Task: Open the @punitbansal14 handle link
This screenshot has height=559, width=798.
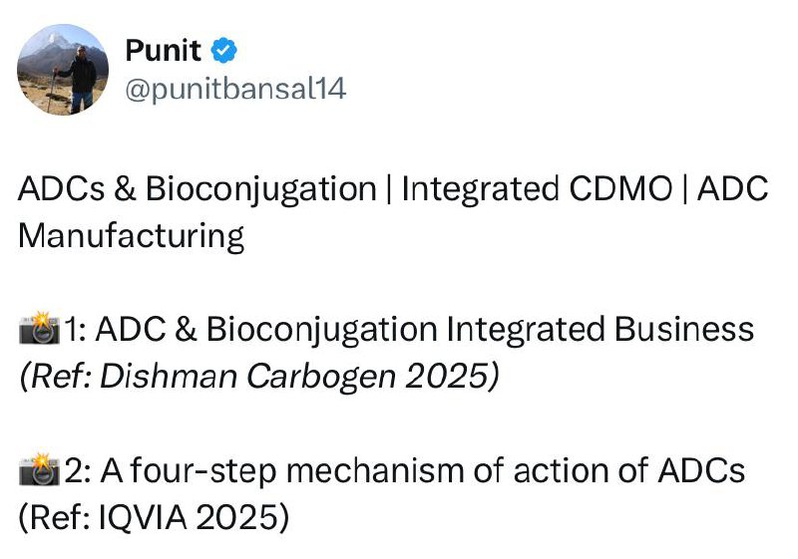Action: tap(236, 89)
